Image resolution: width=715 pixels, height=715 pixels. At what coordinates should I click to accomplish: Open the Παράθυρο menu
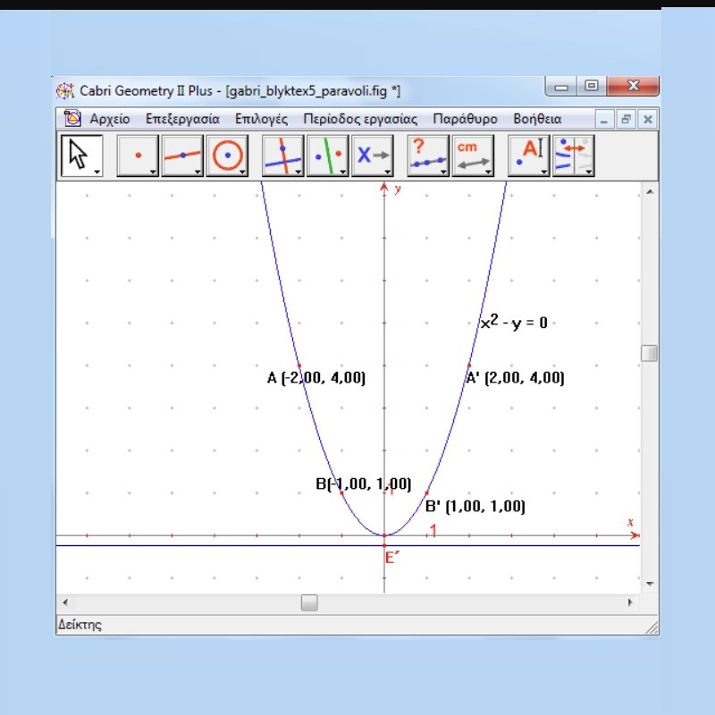pos(465,119)
